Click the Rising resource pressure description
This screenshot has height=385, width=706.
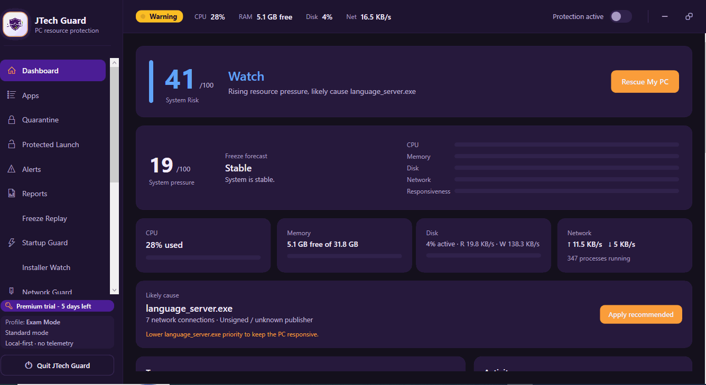click(x=322, y=91)
